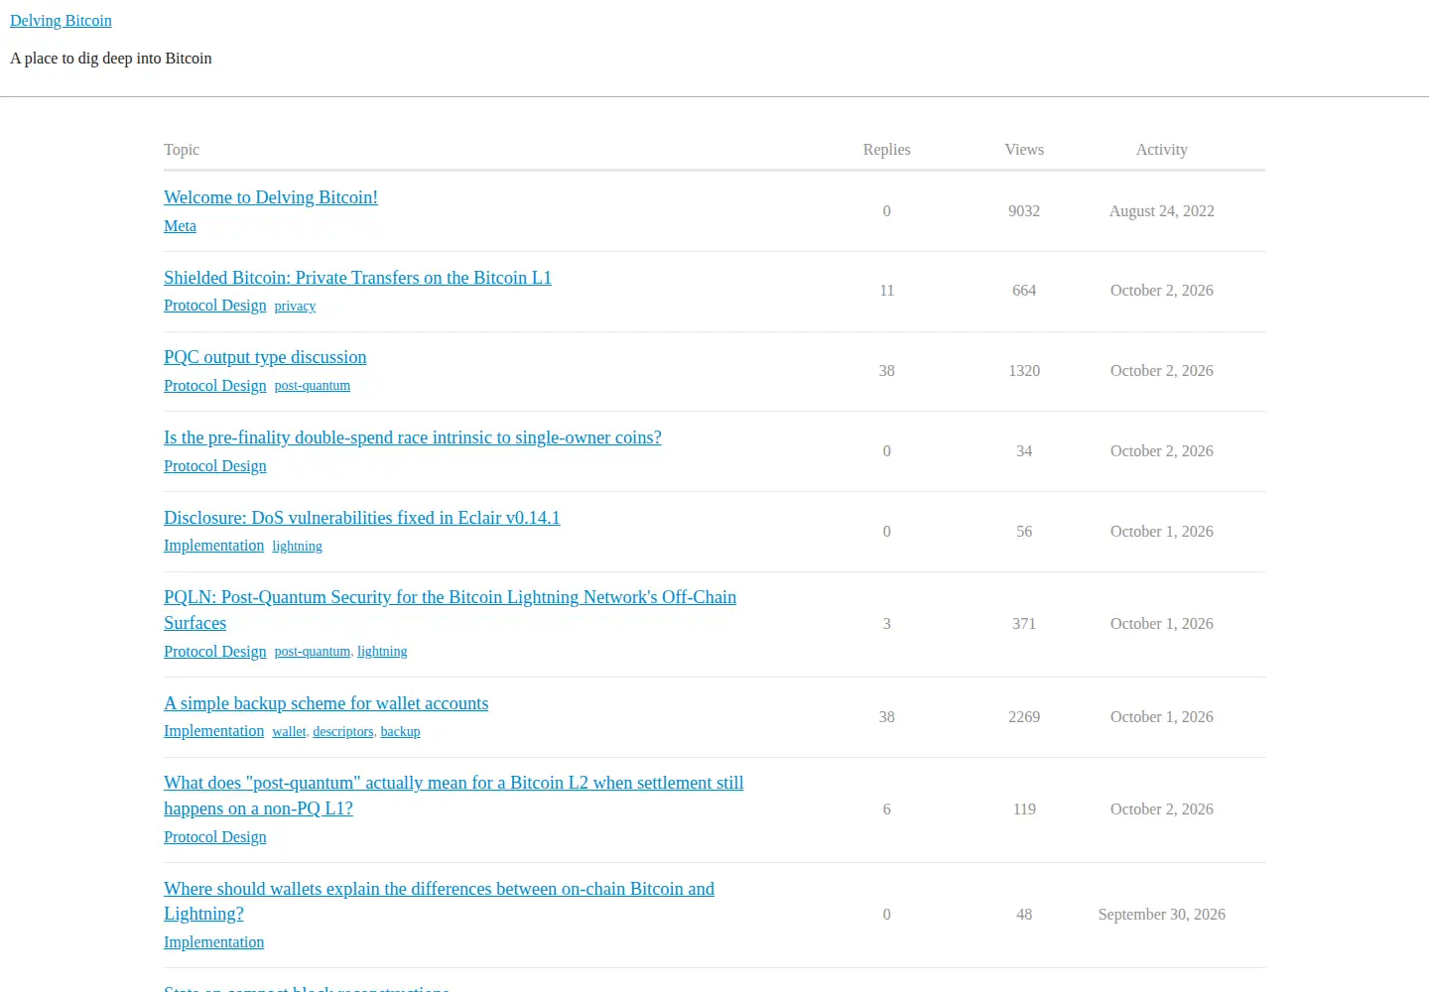The image size is (1429, 992).
Task: Click the Activity column header
Action: click(x=1162, y=150)
